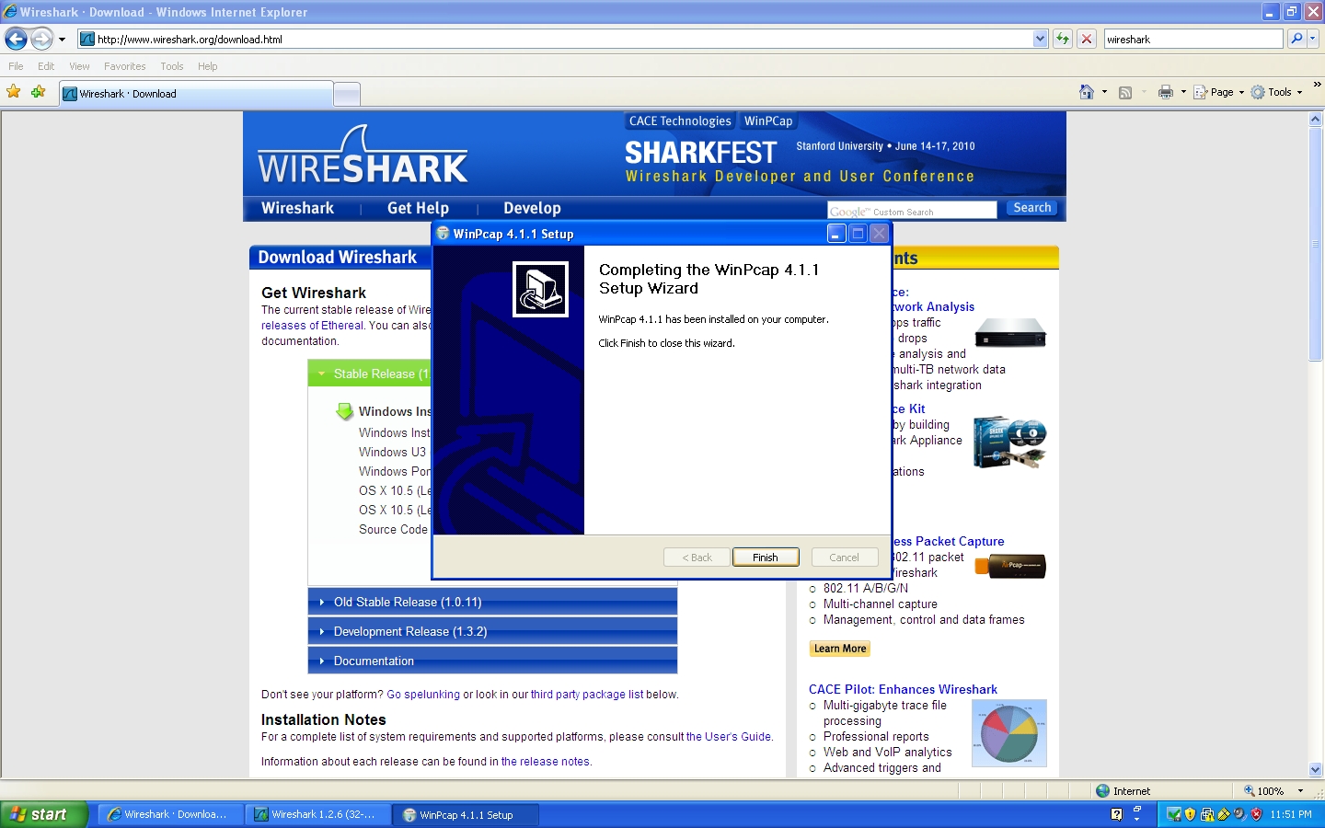Click the AirPcap USB adapter image
This screenshot has height=828, width=1325.
1009,565
